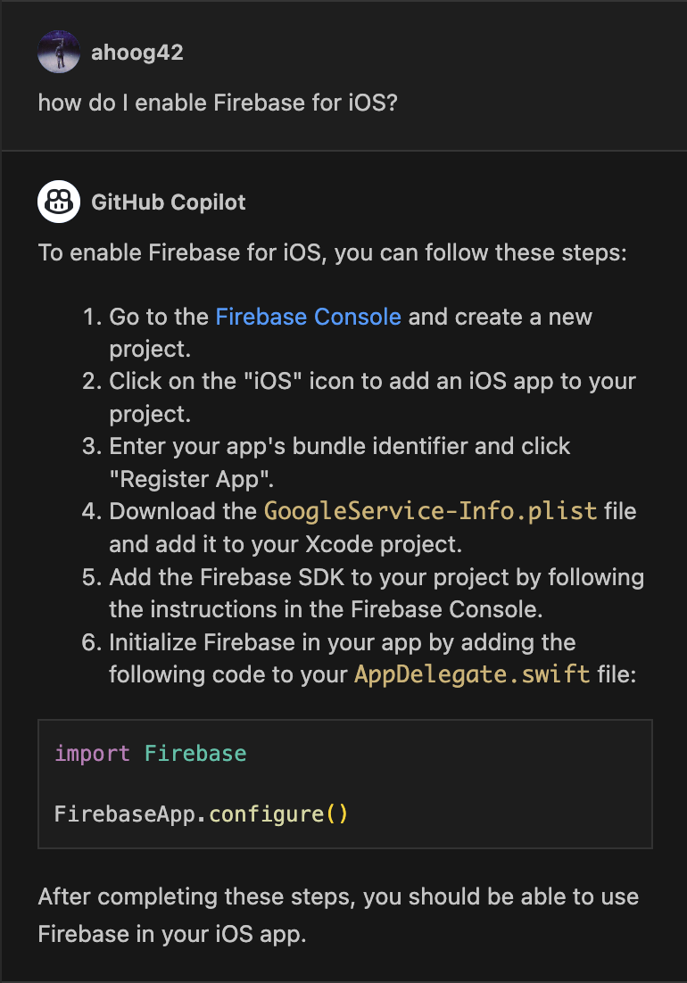The image size is (687, 983).
Task: Open the Firebase Console link
Action: pos(308,317)
